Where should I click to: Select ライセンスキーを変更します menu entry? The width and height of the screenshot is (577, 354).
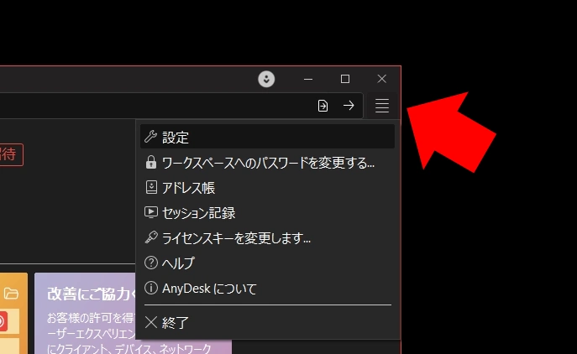coord(268,238)
